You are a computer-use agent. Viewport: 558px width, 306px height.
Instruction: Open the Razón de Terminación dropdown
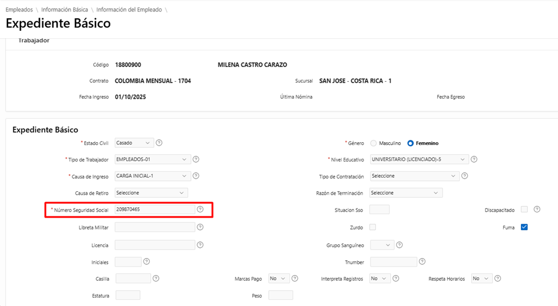click(406, 193)
